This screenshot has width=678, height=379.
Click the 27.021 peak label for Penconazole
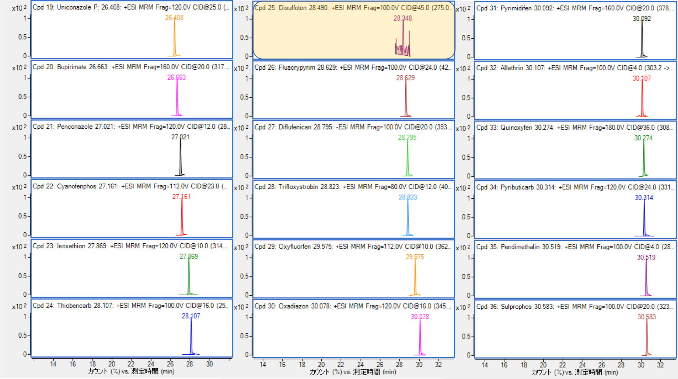(x=180, y=137)
